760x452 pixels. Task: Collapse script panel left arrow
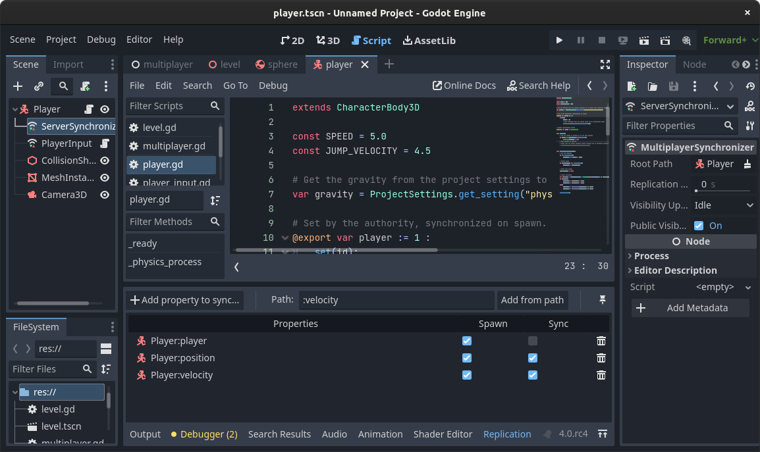click(236, 267)
